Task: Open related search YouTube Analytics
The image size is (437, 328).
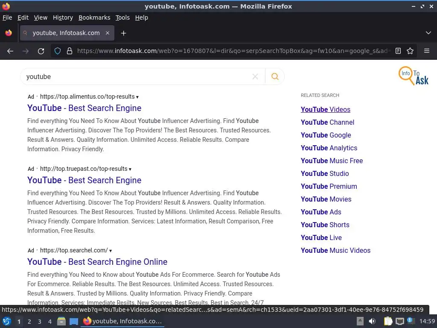Action: pyautogui.click(x=329, y=148)
